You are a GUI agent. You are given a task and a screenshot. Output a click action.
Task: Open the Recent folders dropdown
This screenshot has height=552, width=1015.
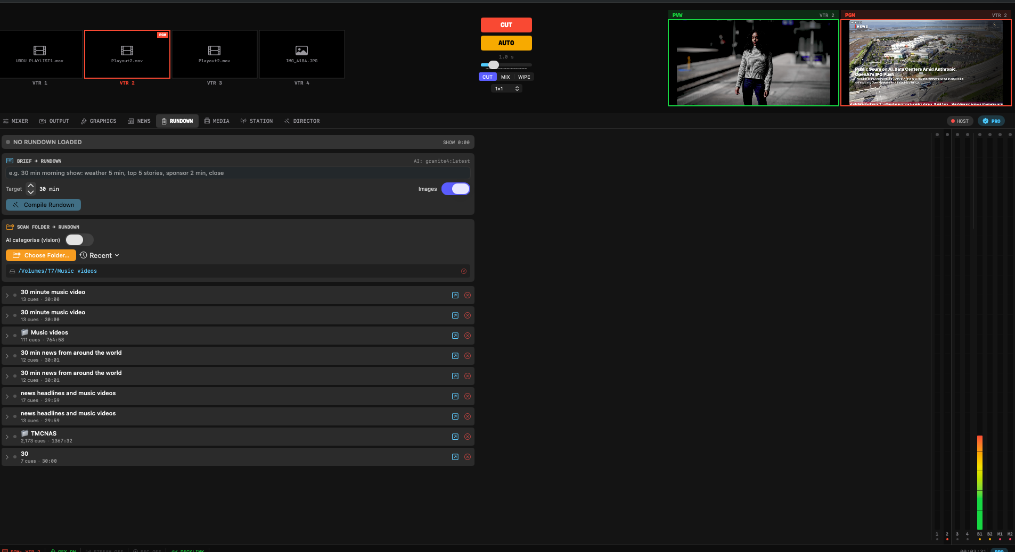point(100,256)
